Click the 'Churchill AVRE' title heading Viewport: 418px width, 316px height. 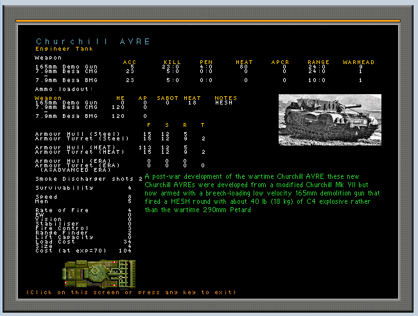coord(93,42)
